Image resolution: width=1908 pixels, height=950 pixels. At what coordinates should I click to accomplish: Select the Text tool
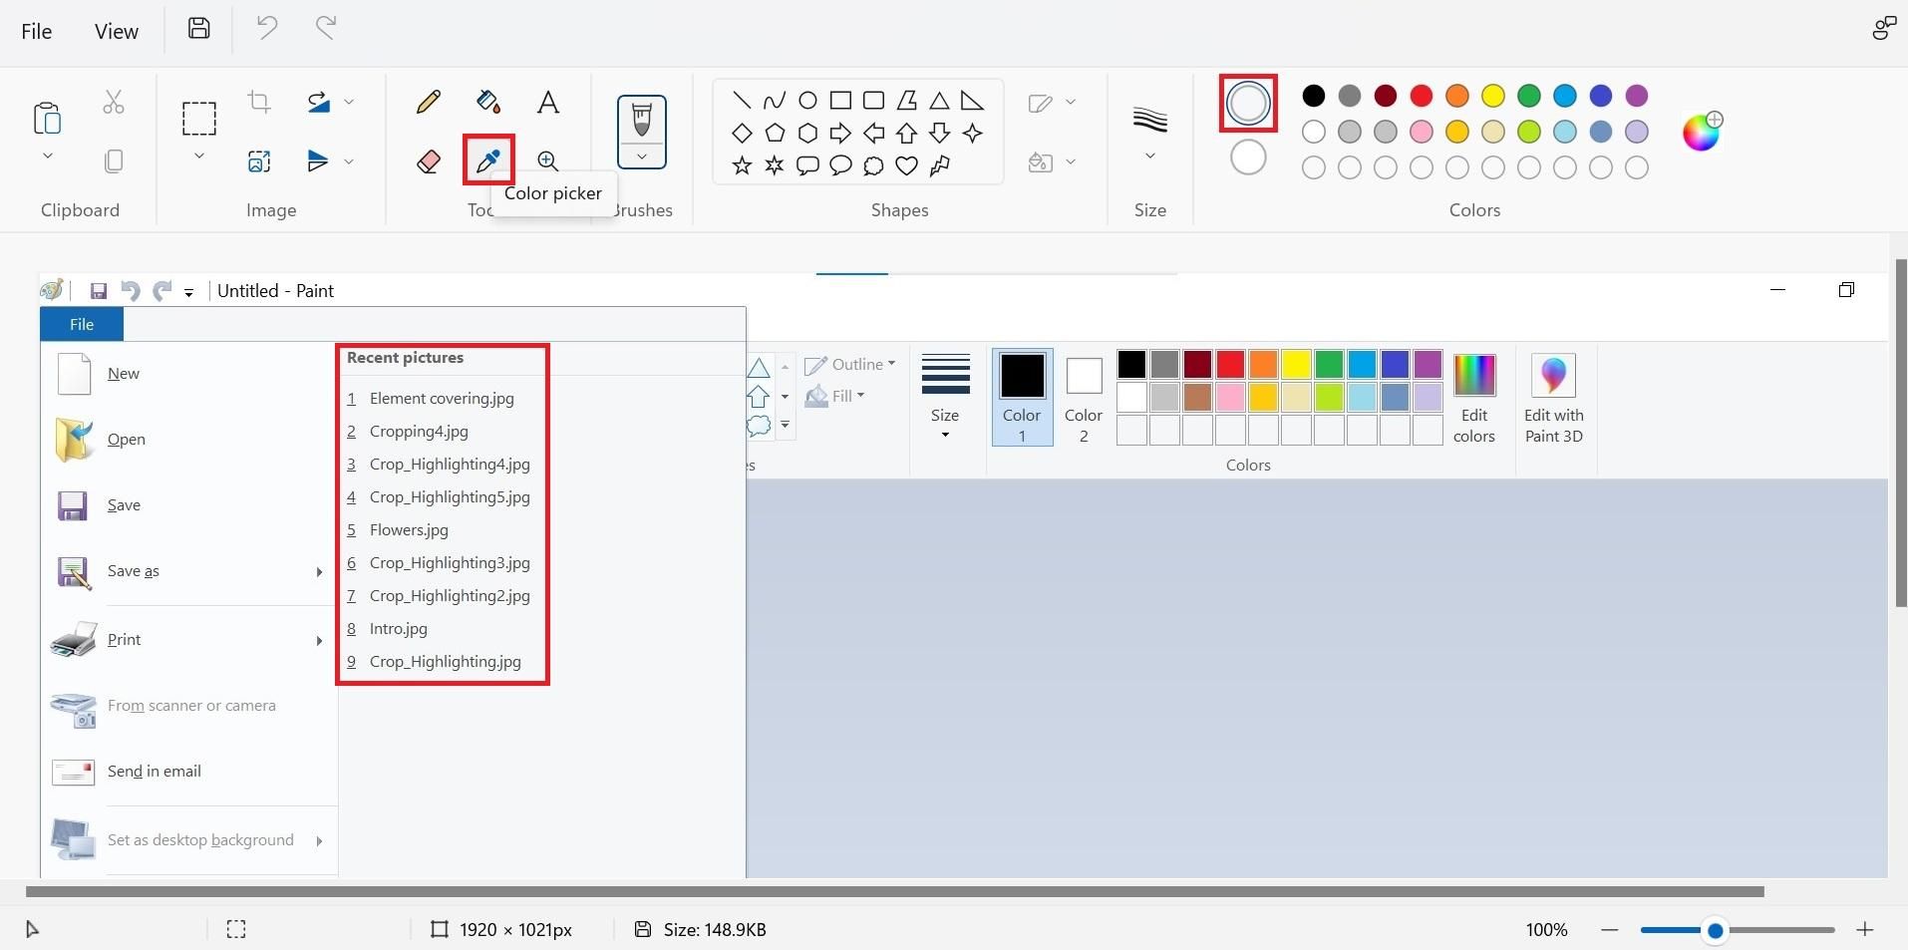[x=547, y=101]
